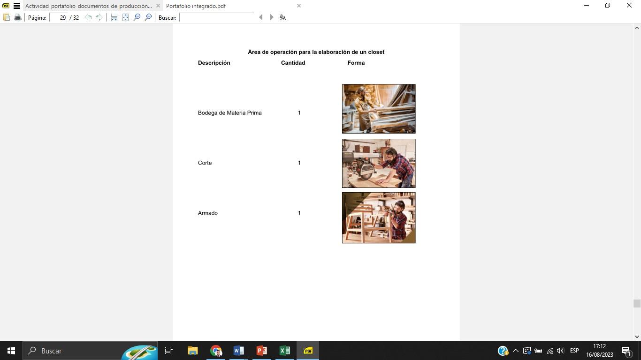Image resolution: width=641 pixels, height=360 pixels.
Task: Click the 'Forma' column header
Action: (x=356, y=63)
